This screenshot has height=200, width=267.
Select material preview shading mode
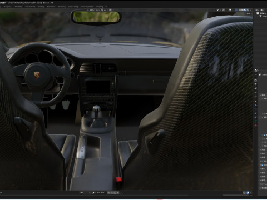click(245, 10)
